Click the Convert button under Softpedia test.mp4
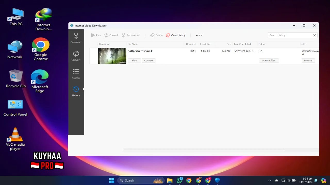 148,61
